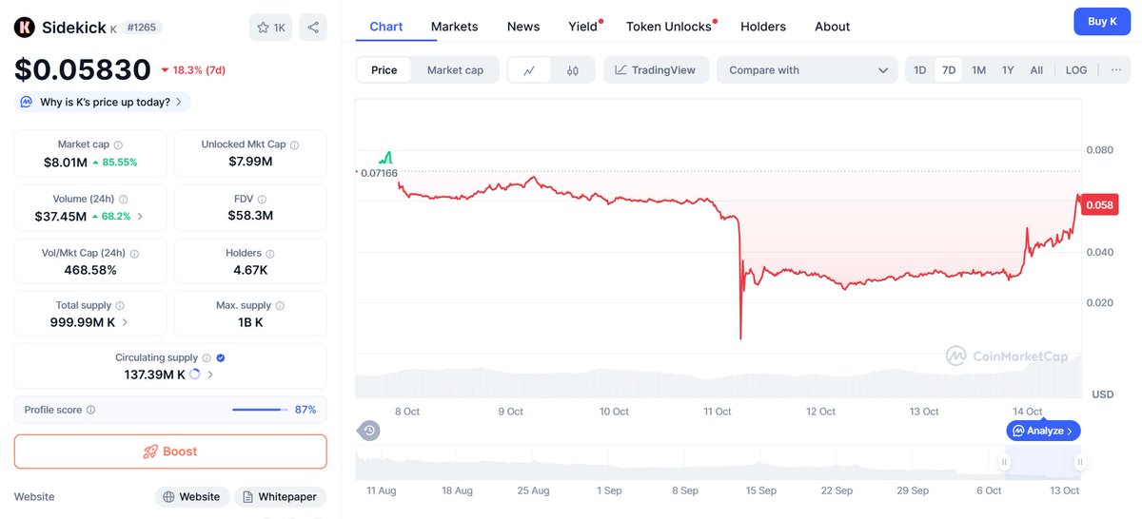This screenshot has height=519, width=1142.
Task: Open the Compare with dropdown
Action: [807, 70]
